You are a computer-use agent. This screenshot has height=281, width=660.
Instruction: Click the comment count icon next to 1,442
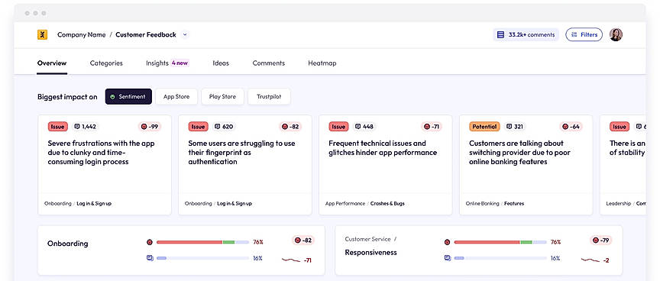pyautogui.click(x=77, y=126)
